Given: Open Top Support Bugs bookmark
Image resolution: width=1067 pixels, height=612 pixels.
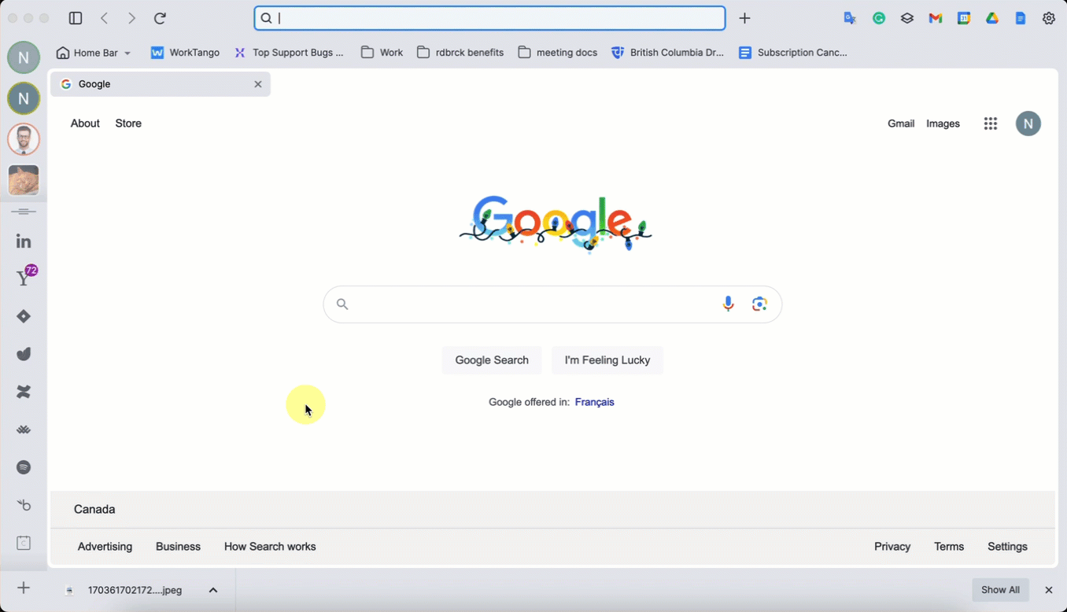Looking at the screenshot, I should pos(289,53).
